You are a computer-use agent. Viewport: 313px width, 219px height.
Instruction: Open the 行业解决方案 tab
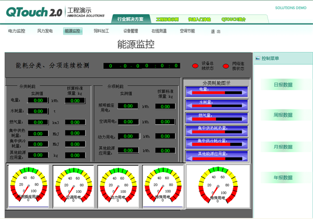130,19
